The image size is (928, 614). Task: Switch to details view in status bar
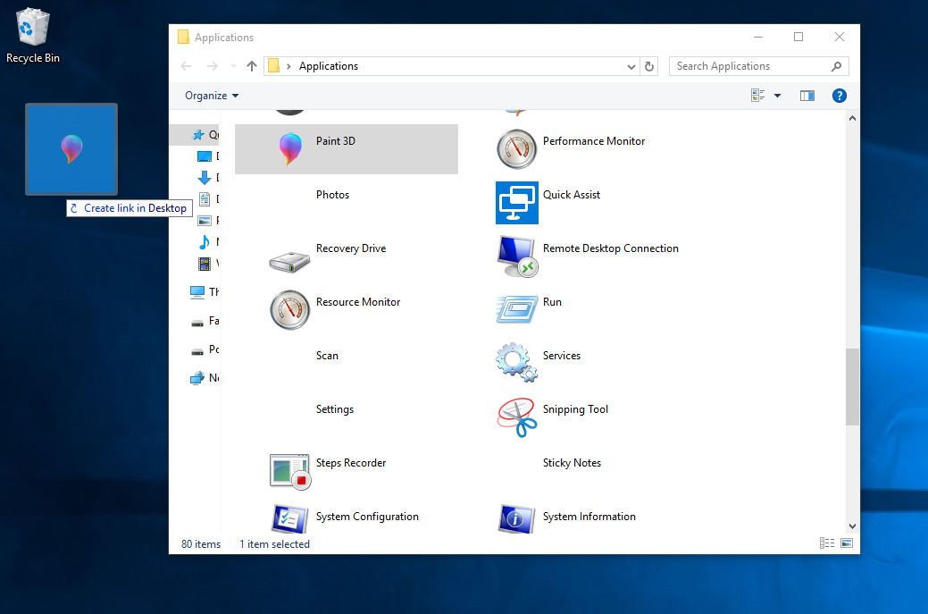(827, 543)
